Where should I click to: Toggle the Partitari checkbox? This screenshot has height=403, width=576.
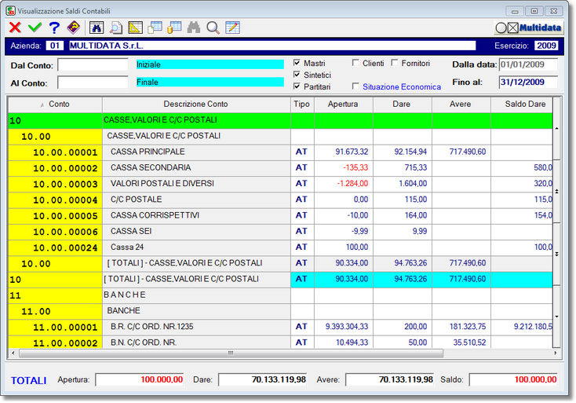[297, 86]
